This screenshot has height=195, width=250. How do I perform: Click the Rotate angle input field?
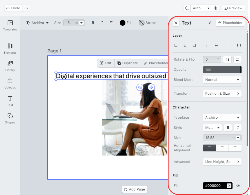[x=212, y=59]
